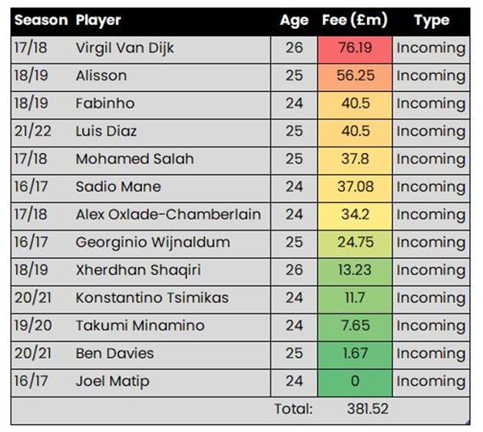The height and width of the screenshot is (432, 483).
Task: Click the Age column header
Action: [x=294, y=21]
